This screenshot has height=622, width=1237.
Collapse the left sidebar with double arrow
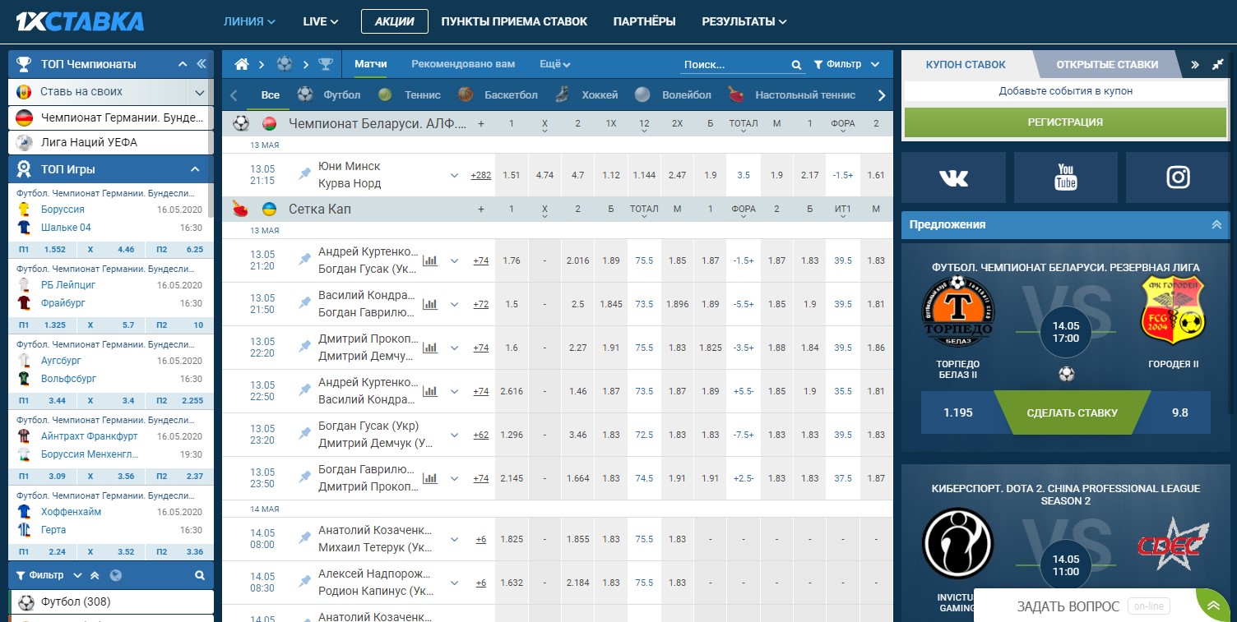pos(202,64)
